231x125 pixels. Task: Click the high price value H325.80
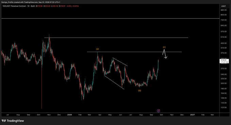pyautogui.click(x=47, y=6)
